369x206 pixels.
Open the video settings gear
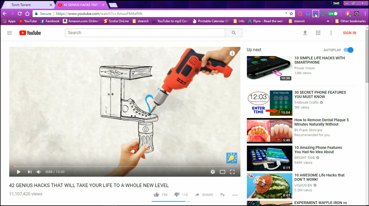[213, 172]
